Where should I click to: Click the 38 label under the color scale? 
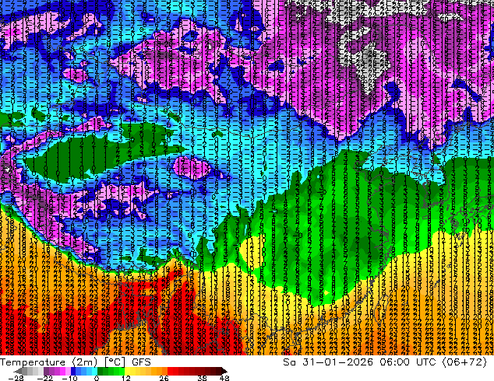[202, 378]
